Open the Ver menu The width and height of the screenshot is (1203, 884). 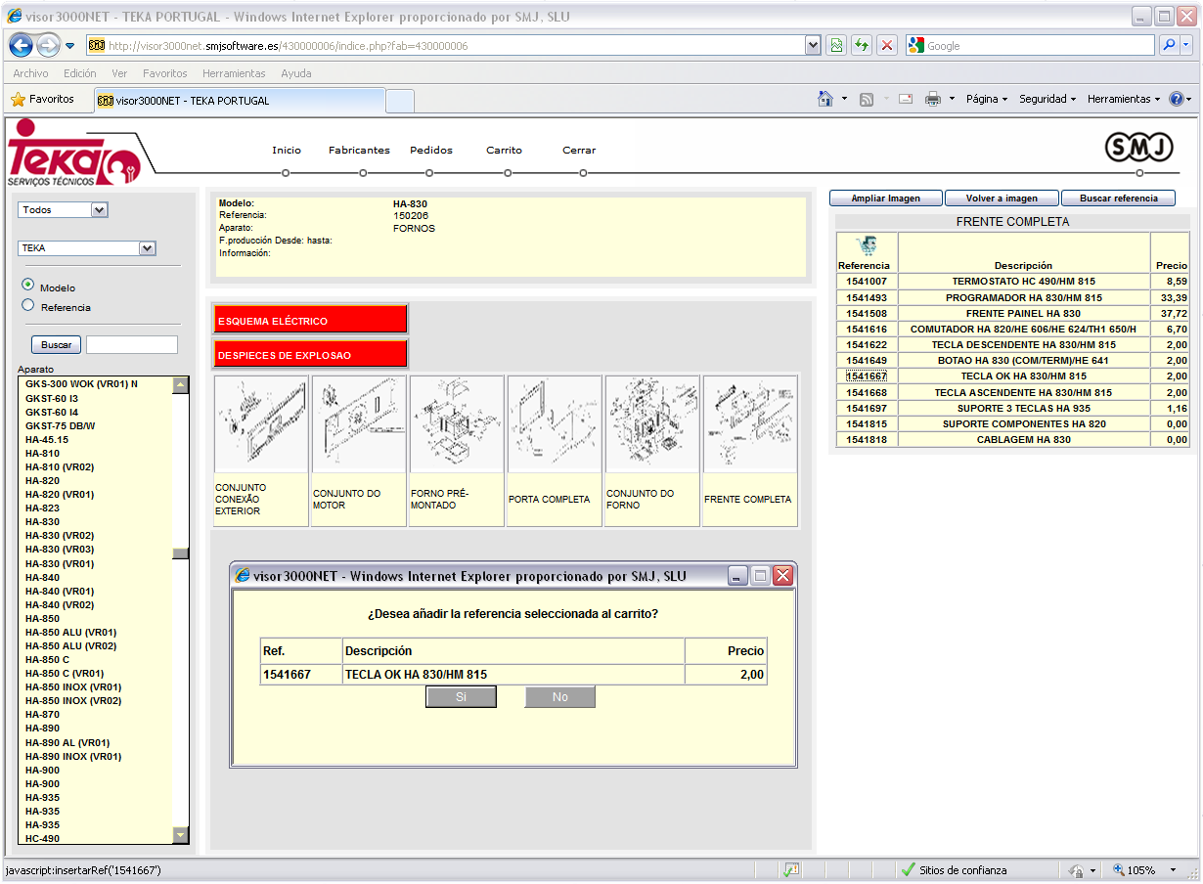click(119, 73)
